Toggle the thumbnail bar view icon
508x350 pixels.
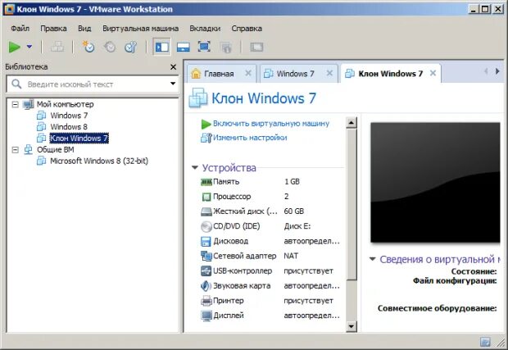(x=183, y=48)
